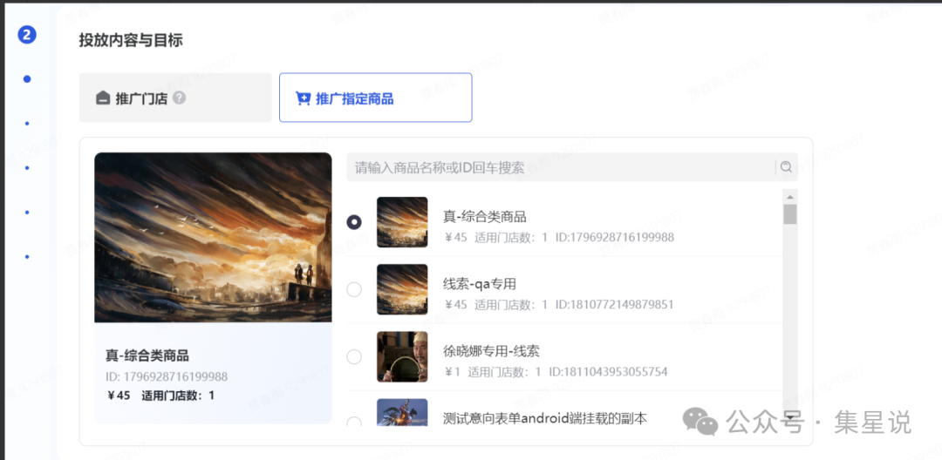Switch to 推广指定商品 tab
The image size is (942, 460).
pyautogui.click(x=375, y=98)
